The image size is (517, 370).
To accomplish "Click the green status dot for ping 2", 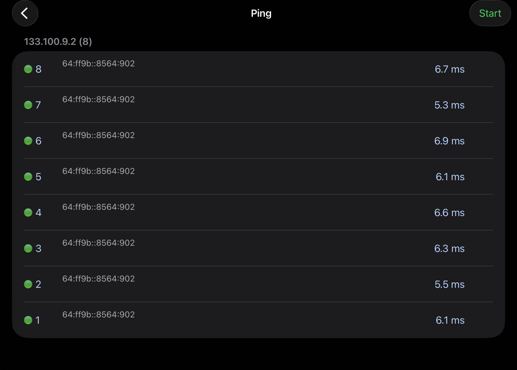I will [x=28, y=284].
